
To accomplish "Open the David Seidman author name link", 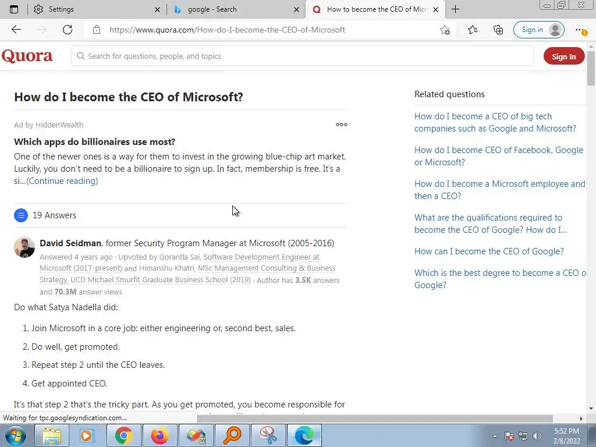I will (70, 243).
